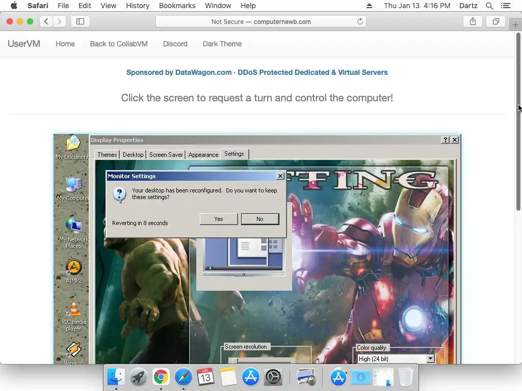
Task: Click Safari compass in the Dock
Action: click(184, 377)
